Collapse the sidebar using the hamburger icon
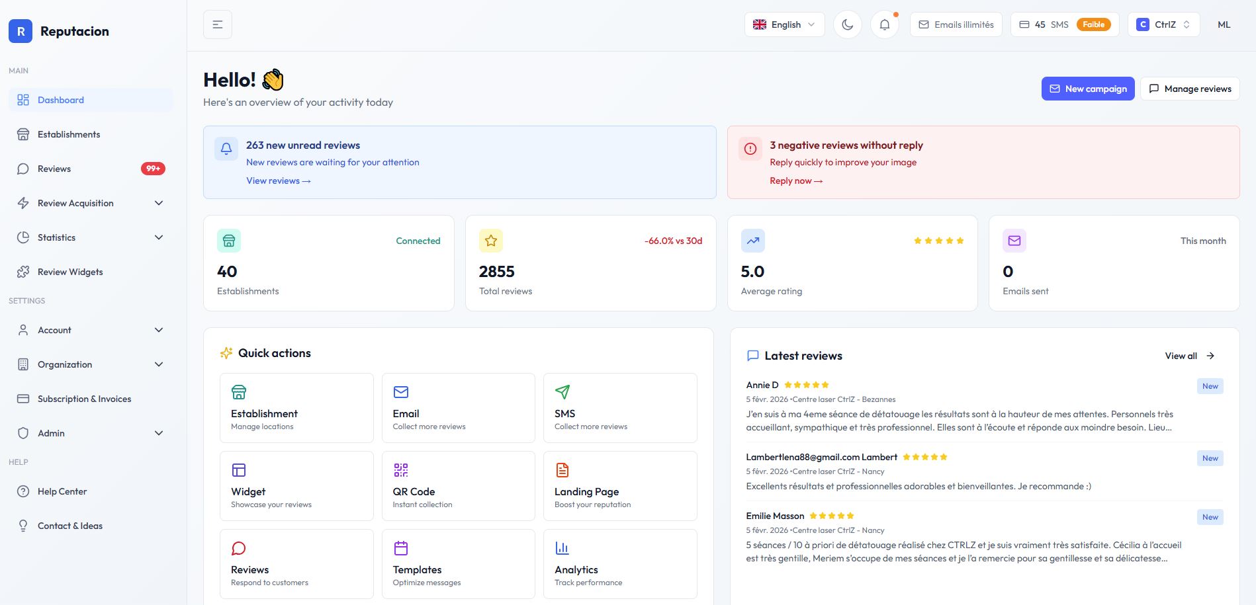This screenshot has height=605, width=1256. (218, 24)
